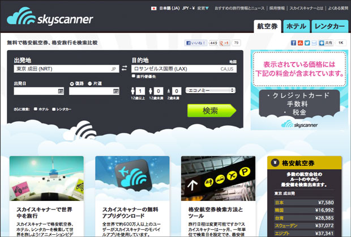Click the green 検索 search button

[x=212, y=111]
